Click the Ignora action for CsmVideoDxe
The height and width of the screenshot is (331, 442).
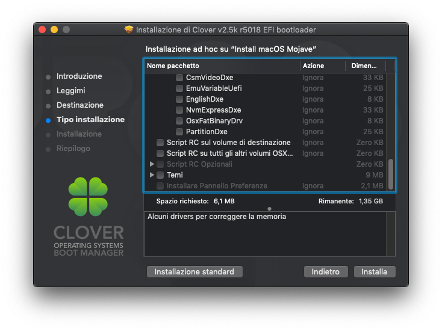pos(313,78)
